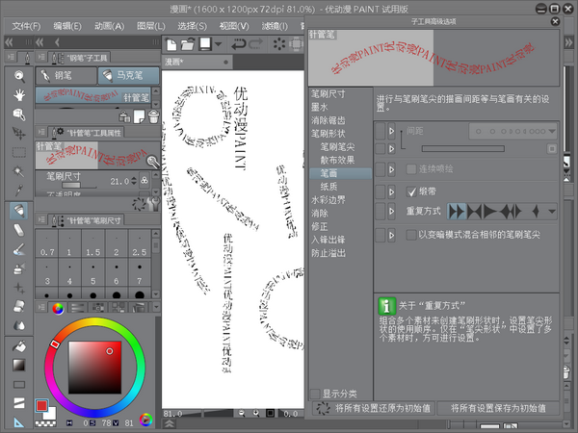Viewport: 578px width, 433px height.
Task: Select the 漫画* canvas document tab
Action: pyautogui.click(x=197, y=62)
